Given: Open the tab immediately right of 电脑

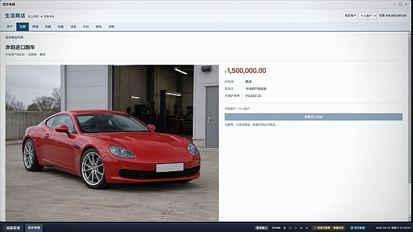Looking at the screenshot, I should click(x=73, y=27).
